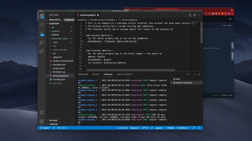Open the Source Control view
This screenshot has width=252, height=141.
(42, 34)
